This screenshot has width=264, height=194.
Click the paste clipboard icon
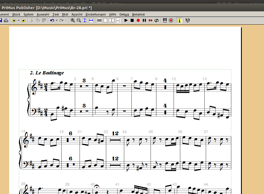[x=44, y=20]
